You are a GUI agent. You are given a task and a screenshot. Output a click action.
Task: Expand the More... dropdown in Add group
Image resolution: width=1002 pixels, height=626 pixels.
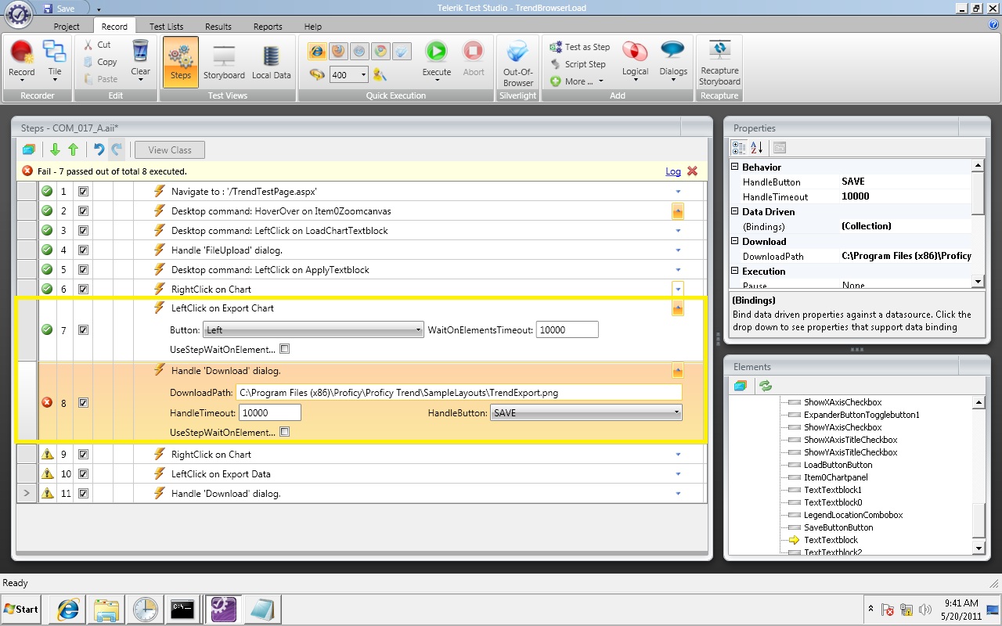(x=578, y=81)
